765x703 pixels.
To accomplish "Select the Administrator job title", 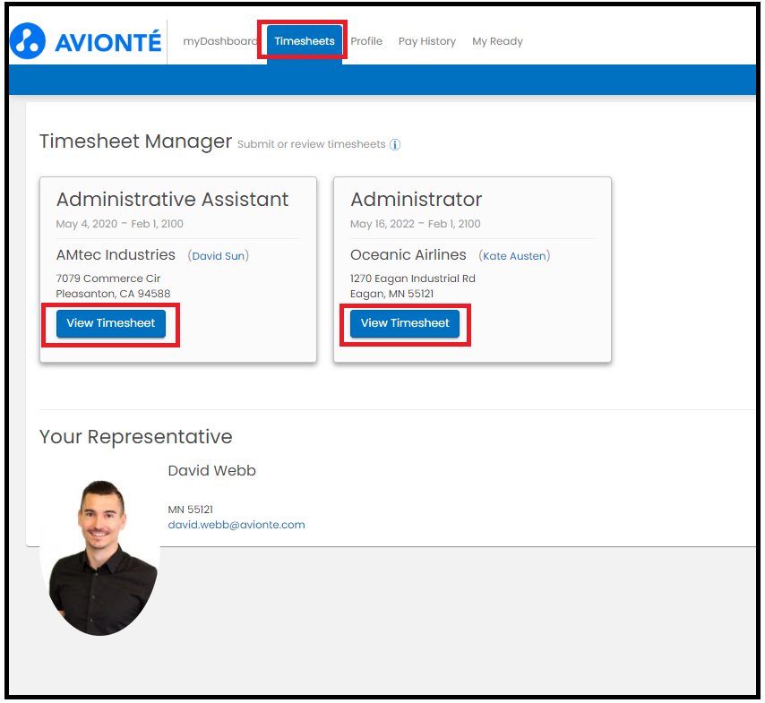I will click(x=417, y=200).
